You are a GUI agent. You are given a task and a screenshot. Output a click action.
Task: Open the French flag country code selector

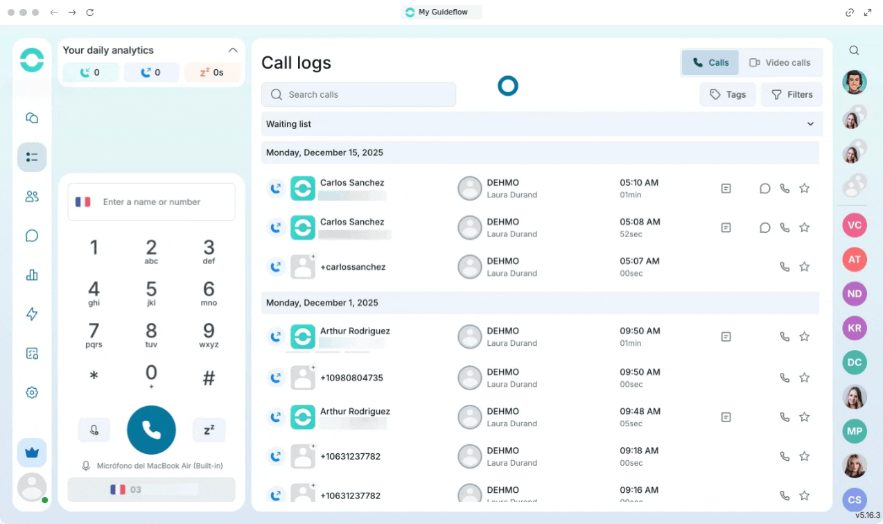tap(83, 202)
